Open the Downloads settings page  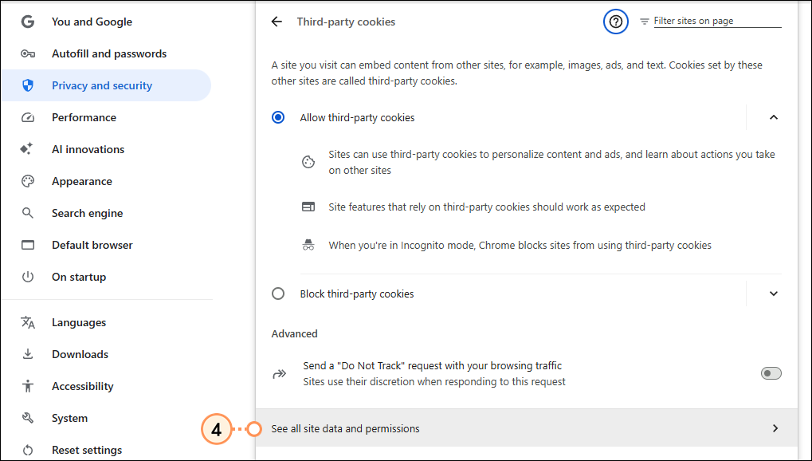(x=80, y=354)
